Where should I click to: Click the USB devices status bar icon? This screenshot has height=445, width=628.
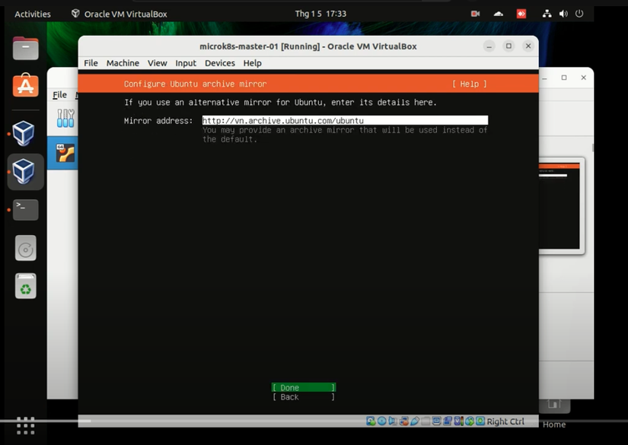tap(415, 421)
